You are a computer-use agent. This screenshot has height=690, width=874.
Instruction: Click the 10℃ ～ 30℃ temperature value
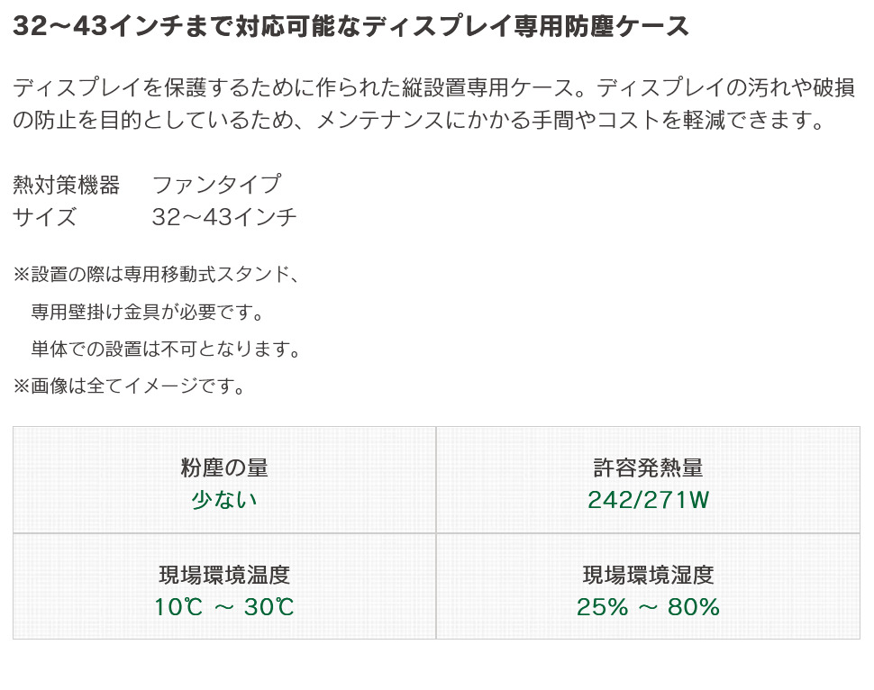click(224, 607)
